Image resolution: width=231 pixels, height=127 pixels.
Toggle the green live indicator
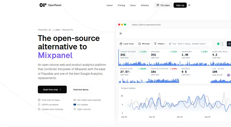coord(218,44)
